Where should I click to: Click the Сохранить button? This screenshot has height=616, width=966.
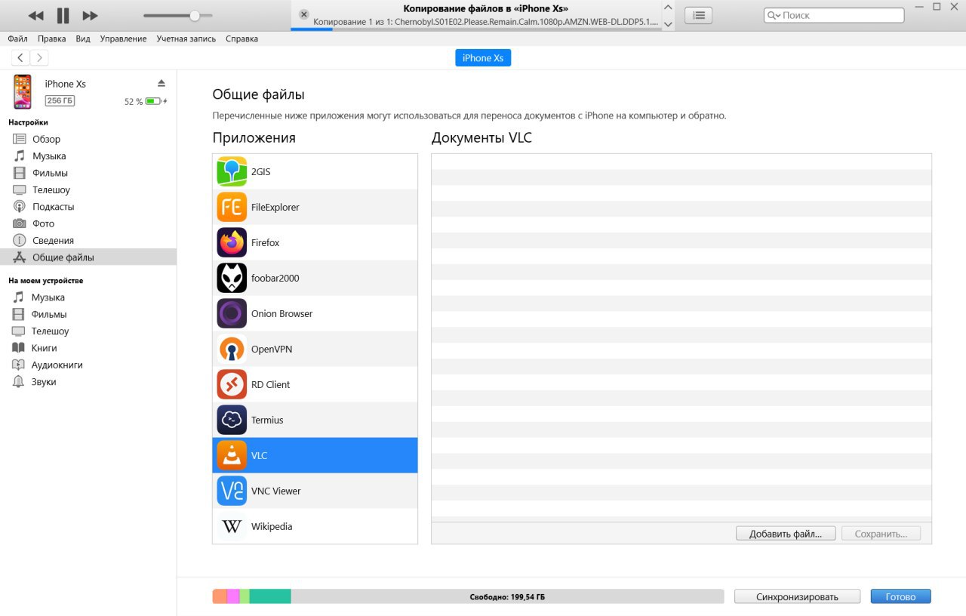pos(881,534)
